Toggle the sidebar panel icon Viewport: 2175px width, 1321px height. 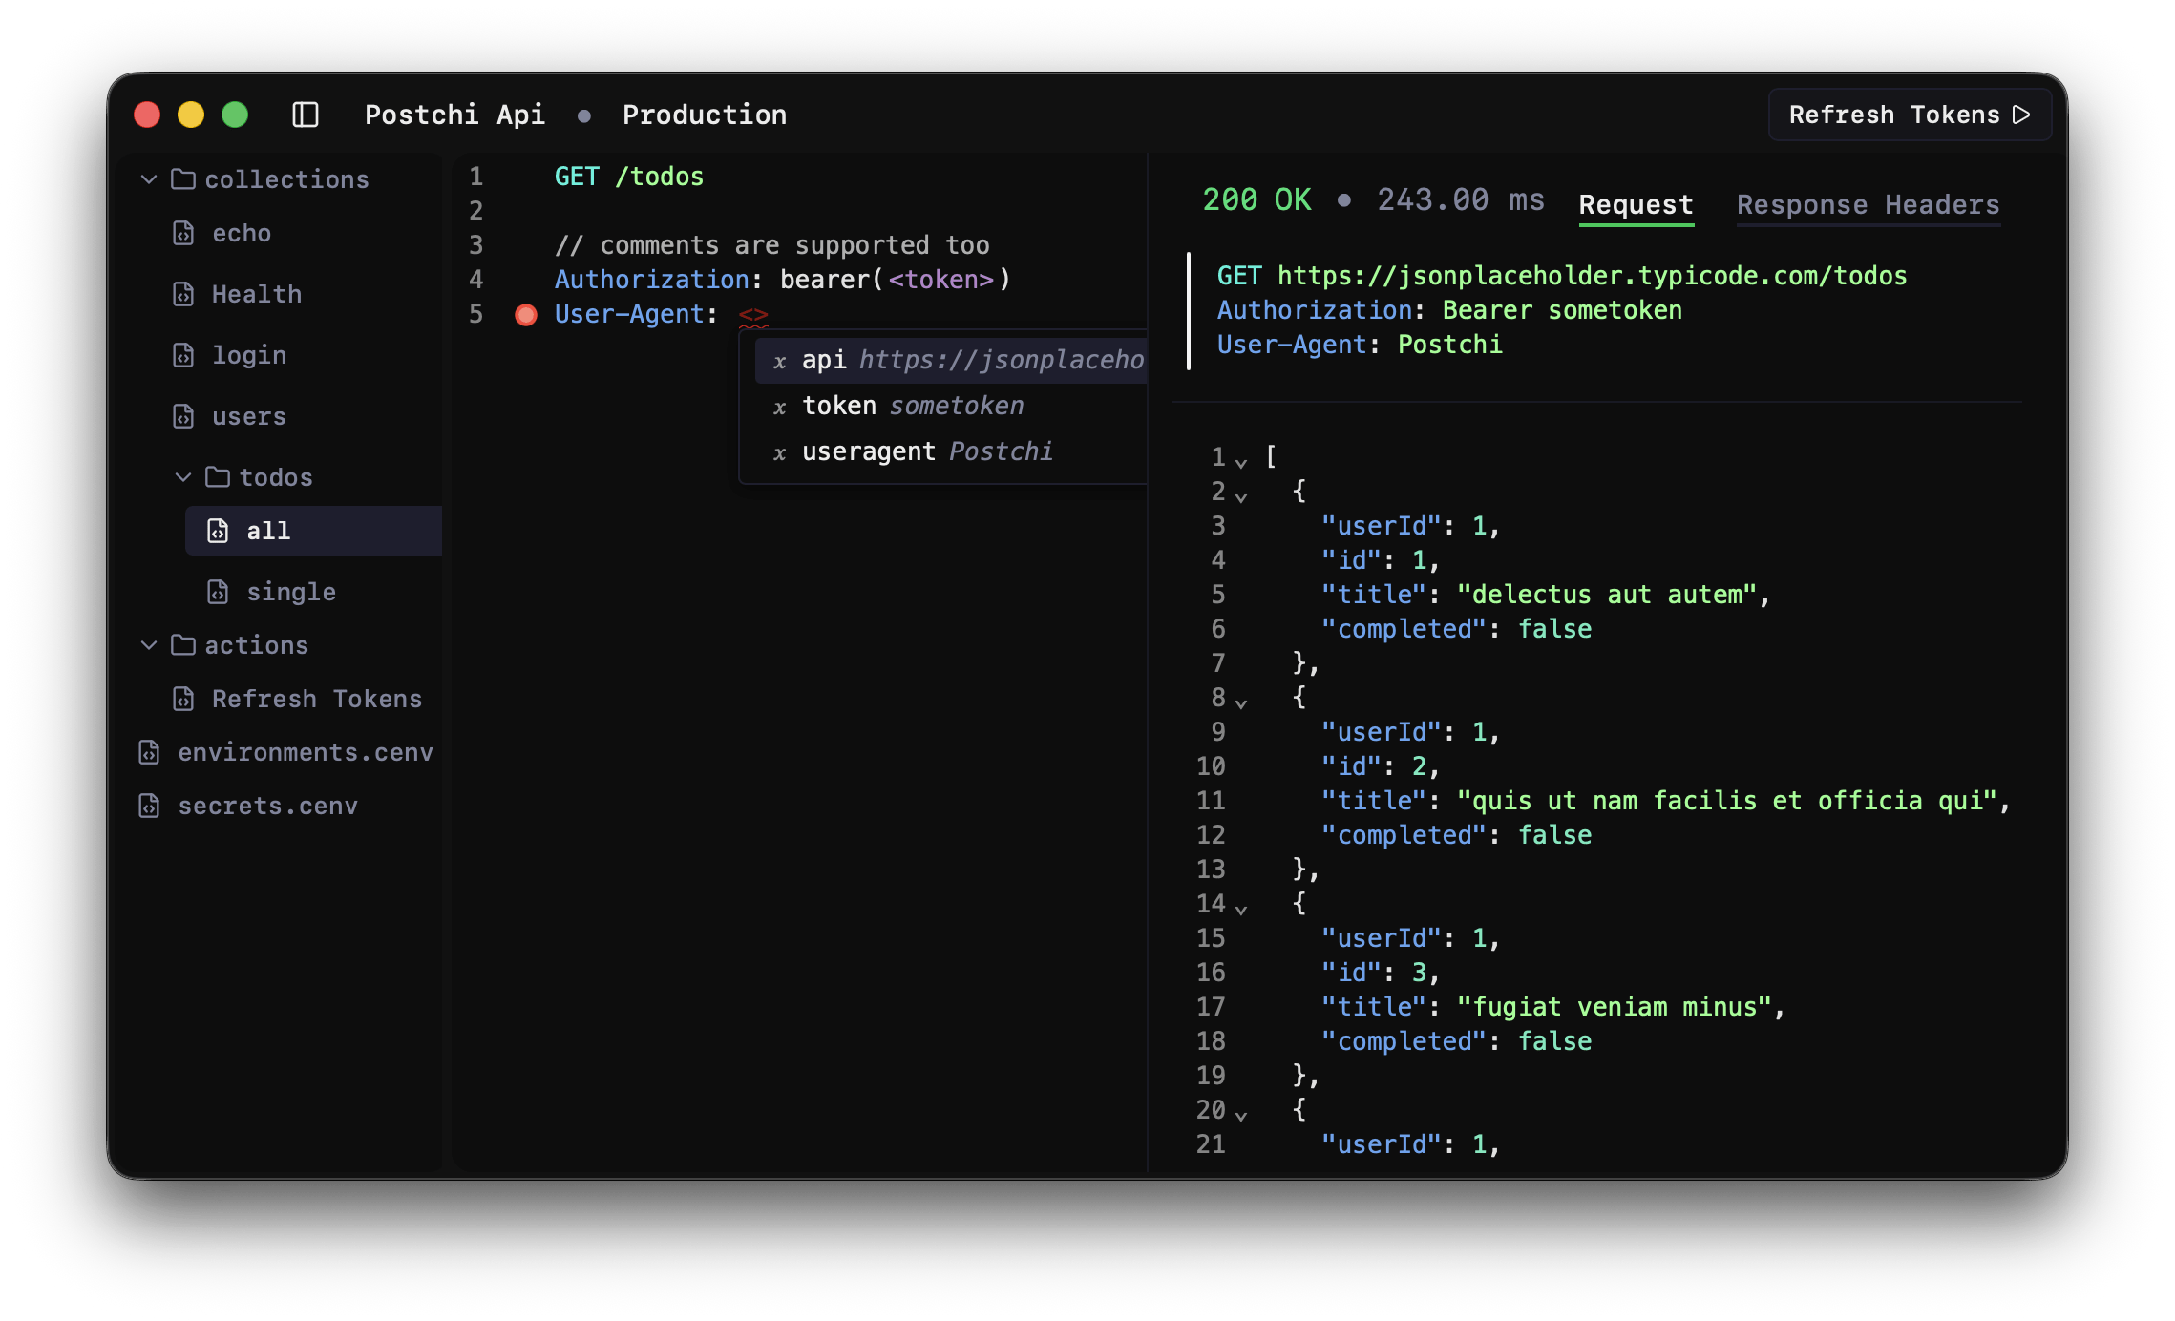pyautogui.click(x=305, y=115)
